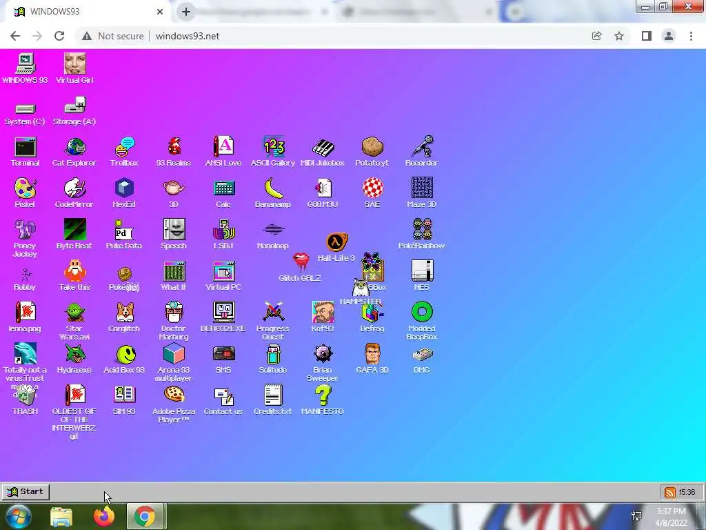Open the GAFA 3D icon
The width and height of the screenshot is (706, 530).
[372, 354]
